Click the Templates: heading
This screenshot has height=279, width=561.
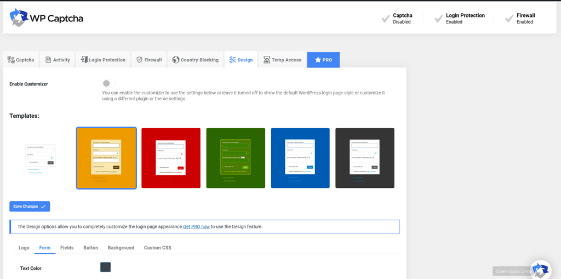24,116
